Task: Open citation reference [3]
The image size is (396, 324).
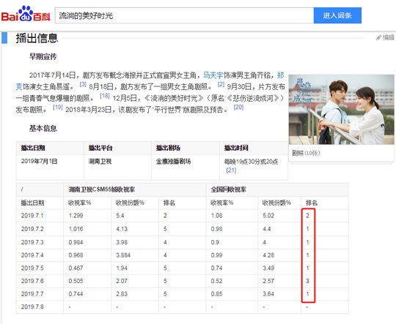Action: [x=83, y=84]
